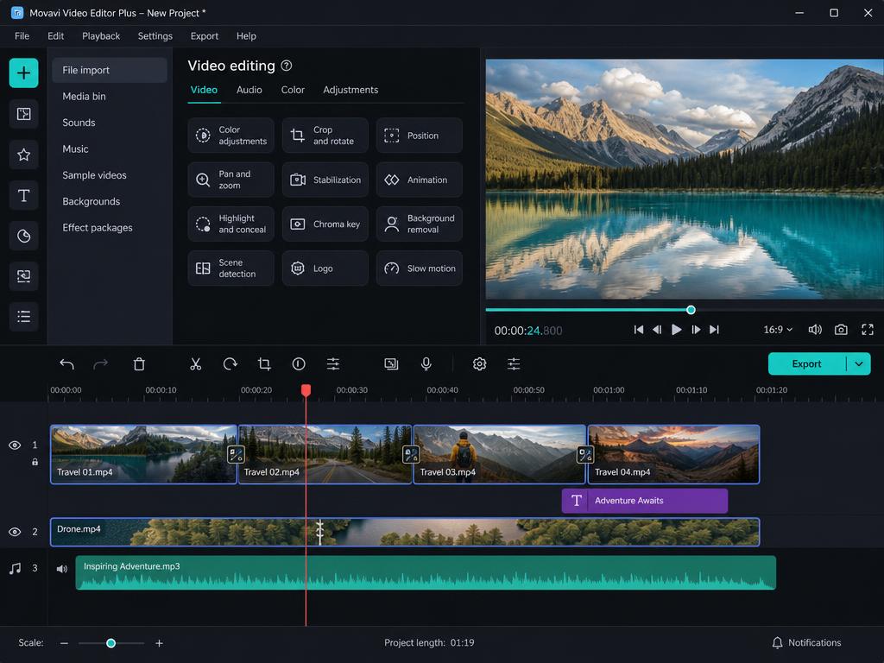This screenshot has height=663, width=884.
Task: Play the preview video
Action: [x=677, y=330]
